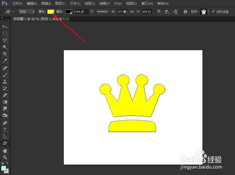Image resolution: width=235 pixels, height=175 pixels.
Task: Click the green foreground color swatch
Action: coord(4,168)
